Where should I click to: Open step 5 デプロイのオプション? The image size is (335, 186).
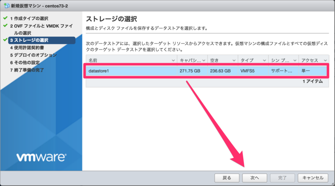(33, 55)
